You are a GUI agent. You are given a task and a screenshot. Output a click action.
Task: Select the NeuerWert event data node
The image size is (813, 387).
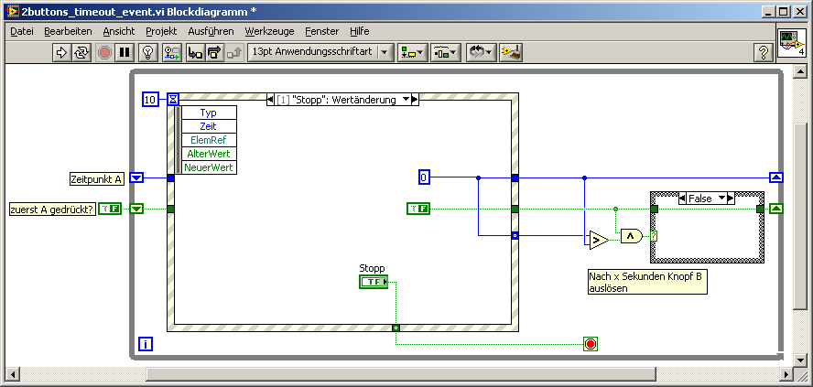click(208, 167)
